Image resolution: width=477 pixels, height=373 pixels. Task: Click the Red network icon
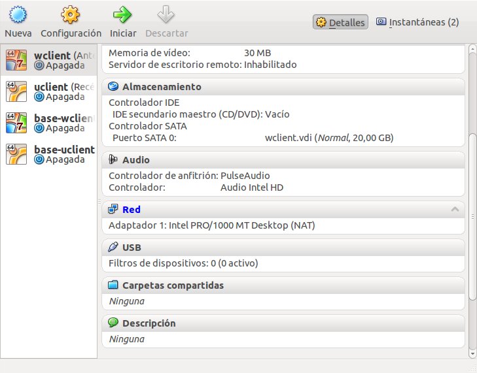pos(113,209)
